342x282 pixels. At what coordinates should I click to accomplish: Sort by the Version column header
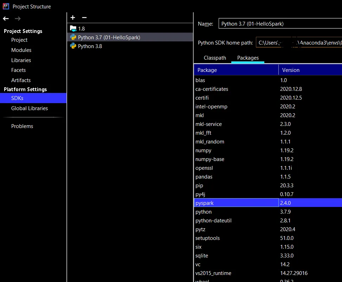coord(310,70)
